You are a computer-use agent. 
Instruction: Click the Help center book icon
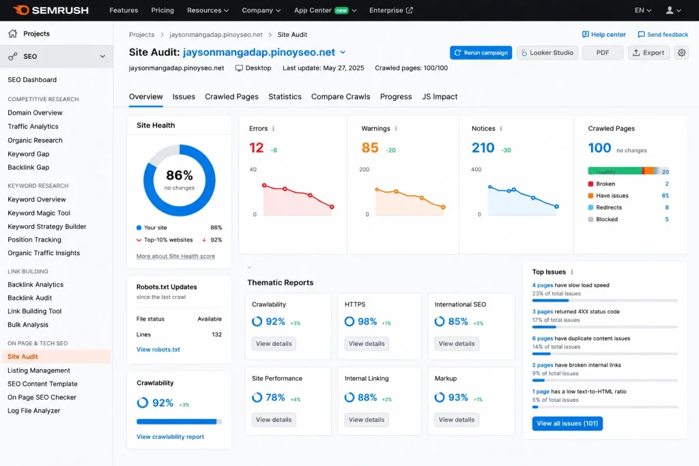click(x=585, y=34)
